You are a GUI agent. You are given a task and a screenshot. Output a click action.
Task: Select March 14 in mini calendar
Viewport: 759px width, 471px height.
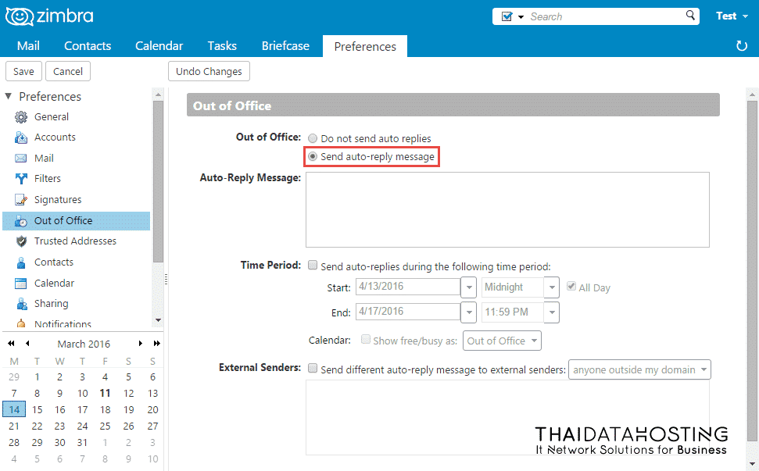pos(14,409)
